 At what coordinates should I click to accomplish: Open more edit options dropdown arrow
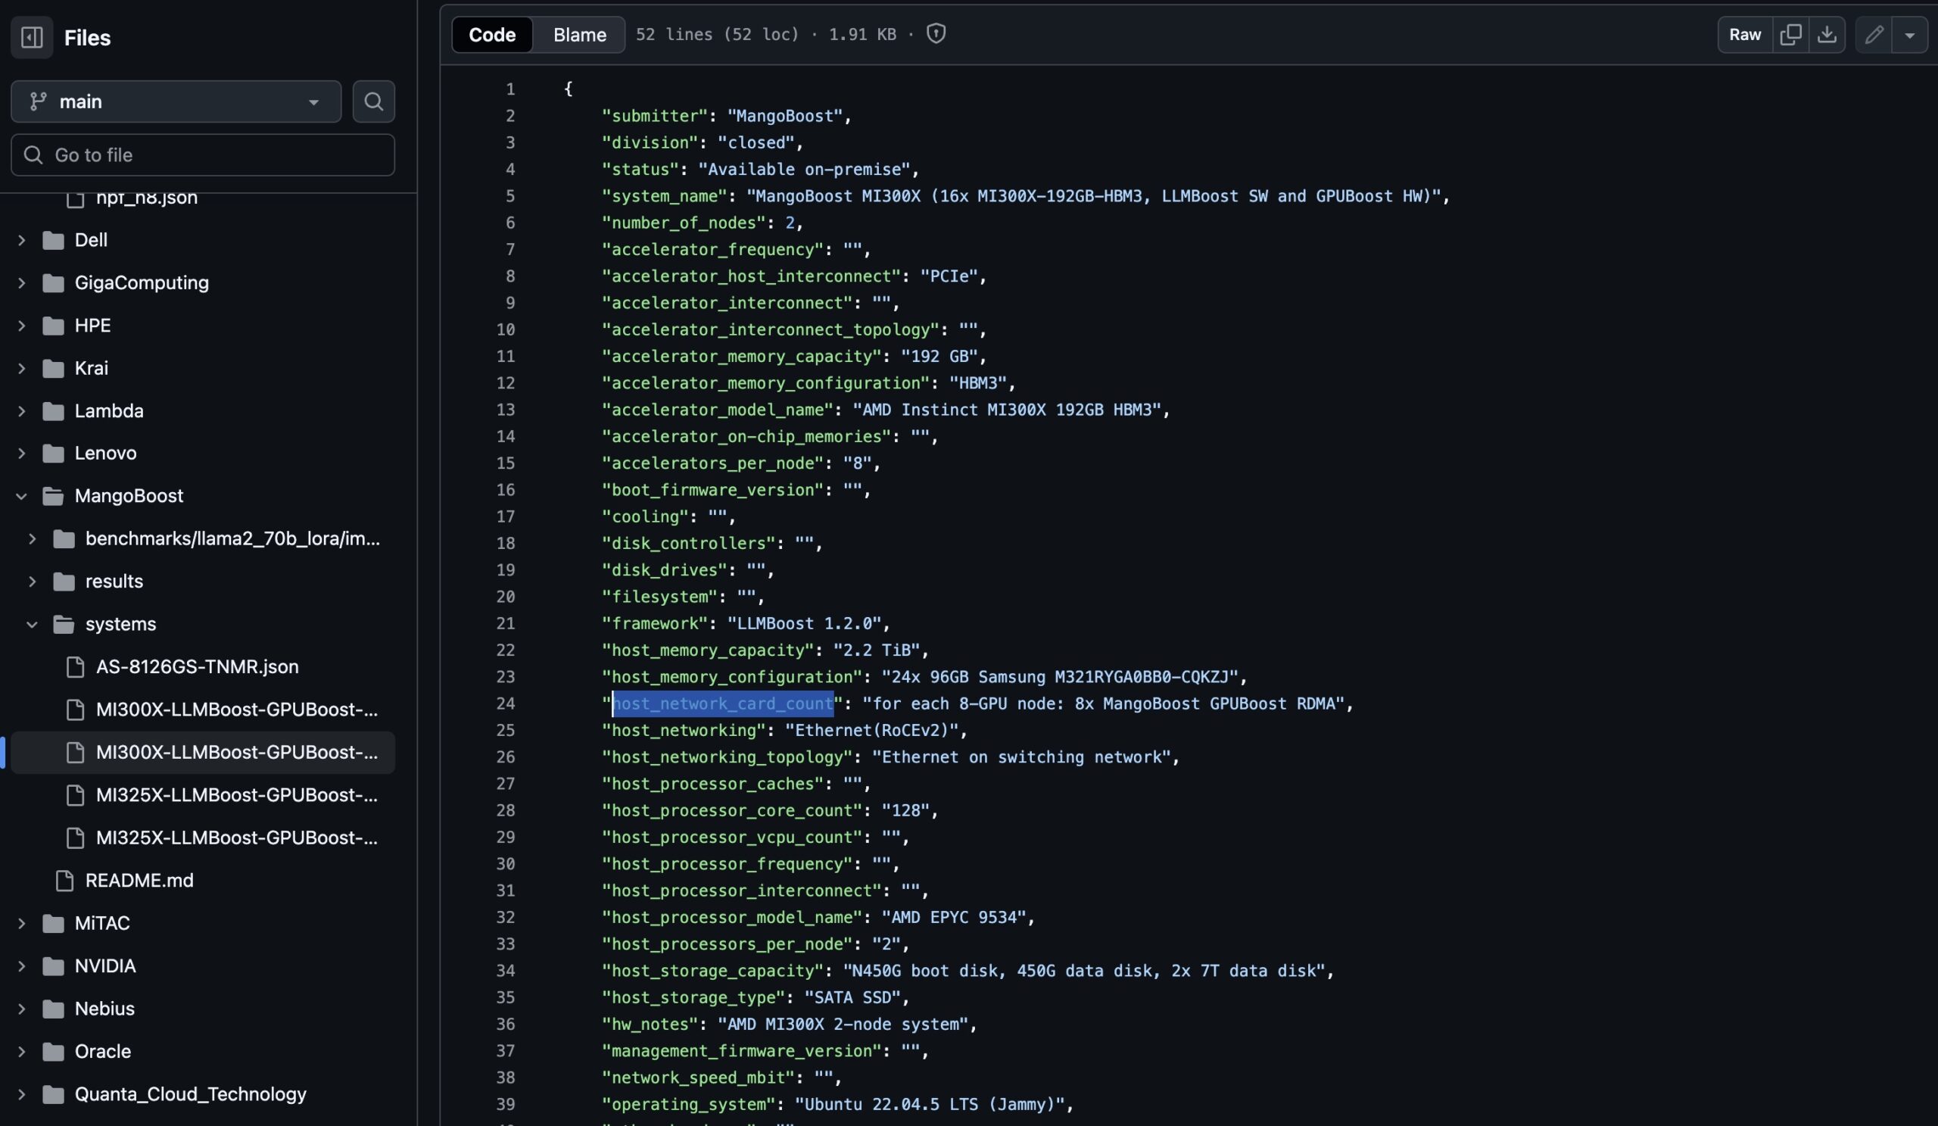click(1909, 35)
